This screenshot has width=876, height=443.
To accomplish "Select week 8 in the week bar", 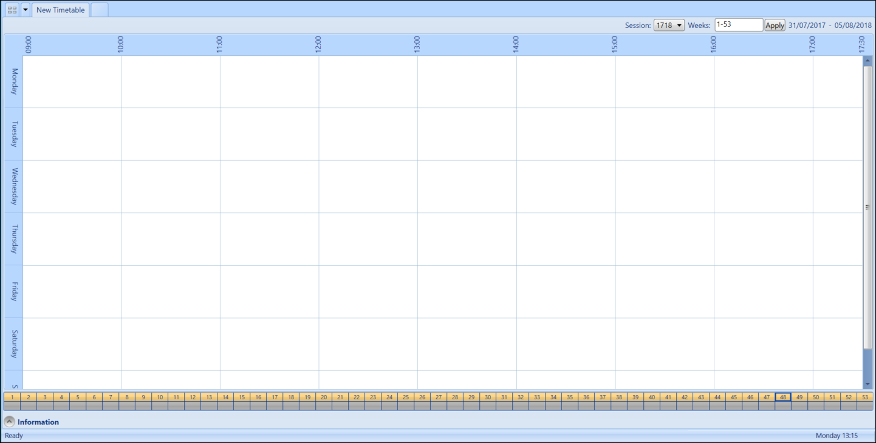I will click(127, 397).
